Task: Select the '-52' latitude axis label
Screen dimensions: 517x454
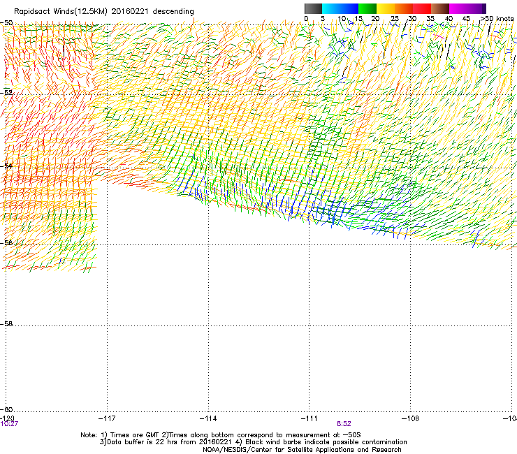Action: (6, 93)
